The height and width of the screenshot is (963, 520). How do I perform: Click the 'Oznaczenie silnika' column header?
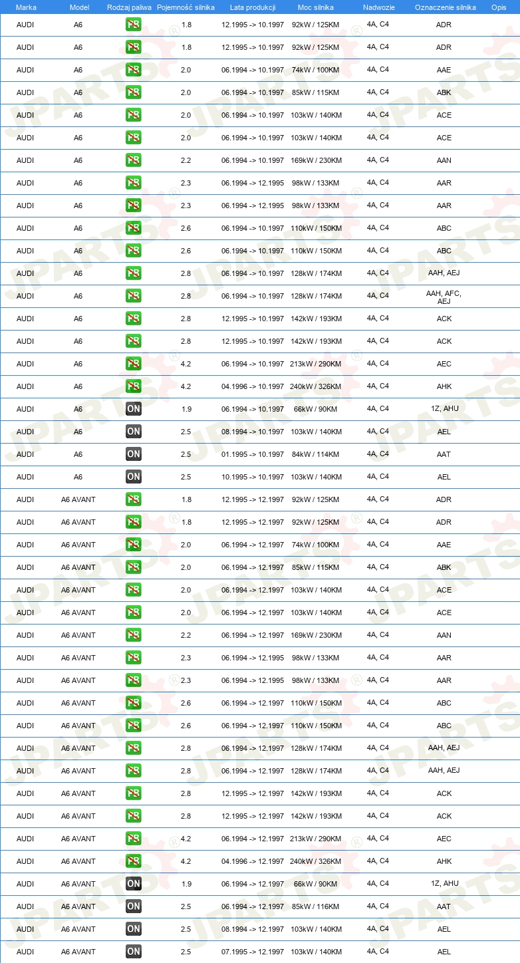[x=445, y=7]
